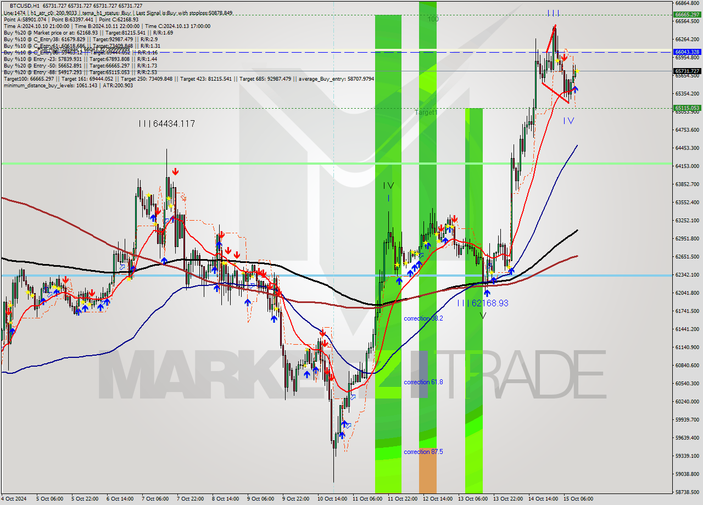Click the '100' label atop green zone
Screen dimensions: 703x505
(433, 19)
